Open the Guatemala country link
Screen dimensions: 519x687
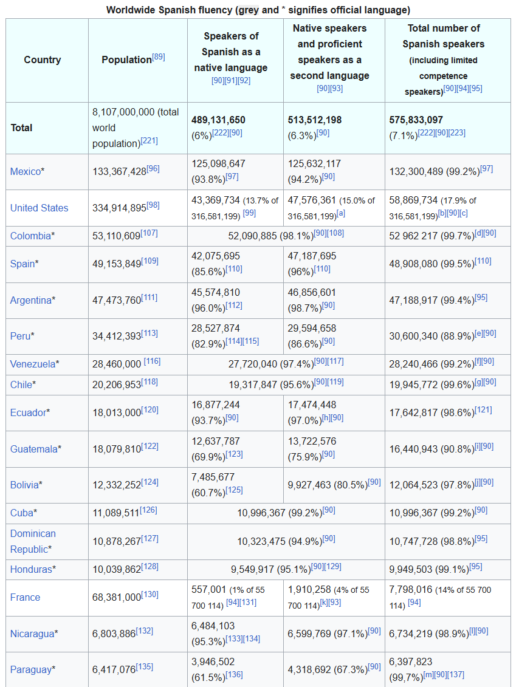click(x=35, y=449)
